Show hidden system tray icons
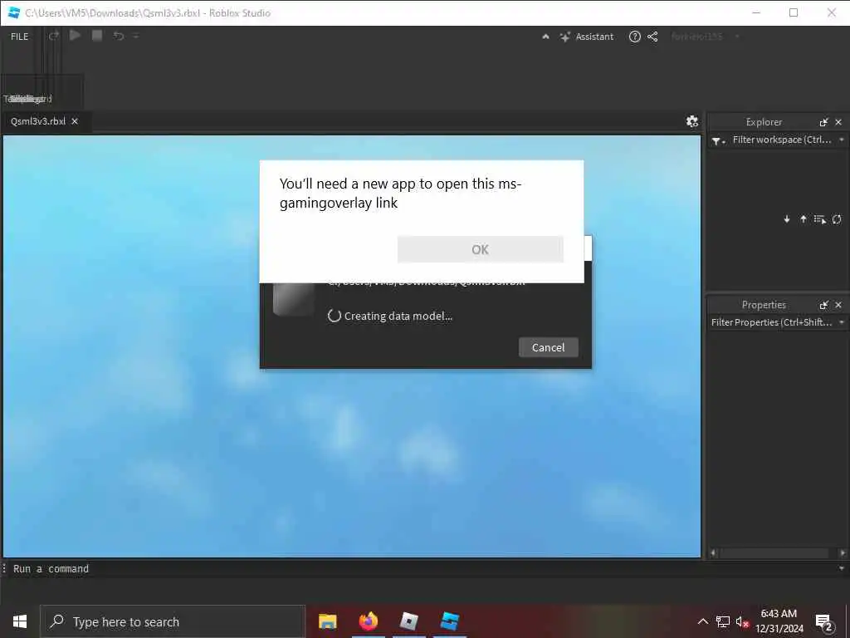Viewport: 850px width, 638px height. click(x=702, y=621)
